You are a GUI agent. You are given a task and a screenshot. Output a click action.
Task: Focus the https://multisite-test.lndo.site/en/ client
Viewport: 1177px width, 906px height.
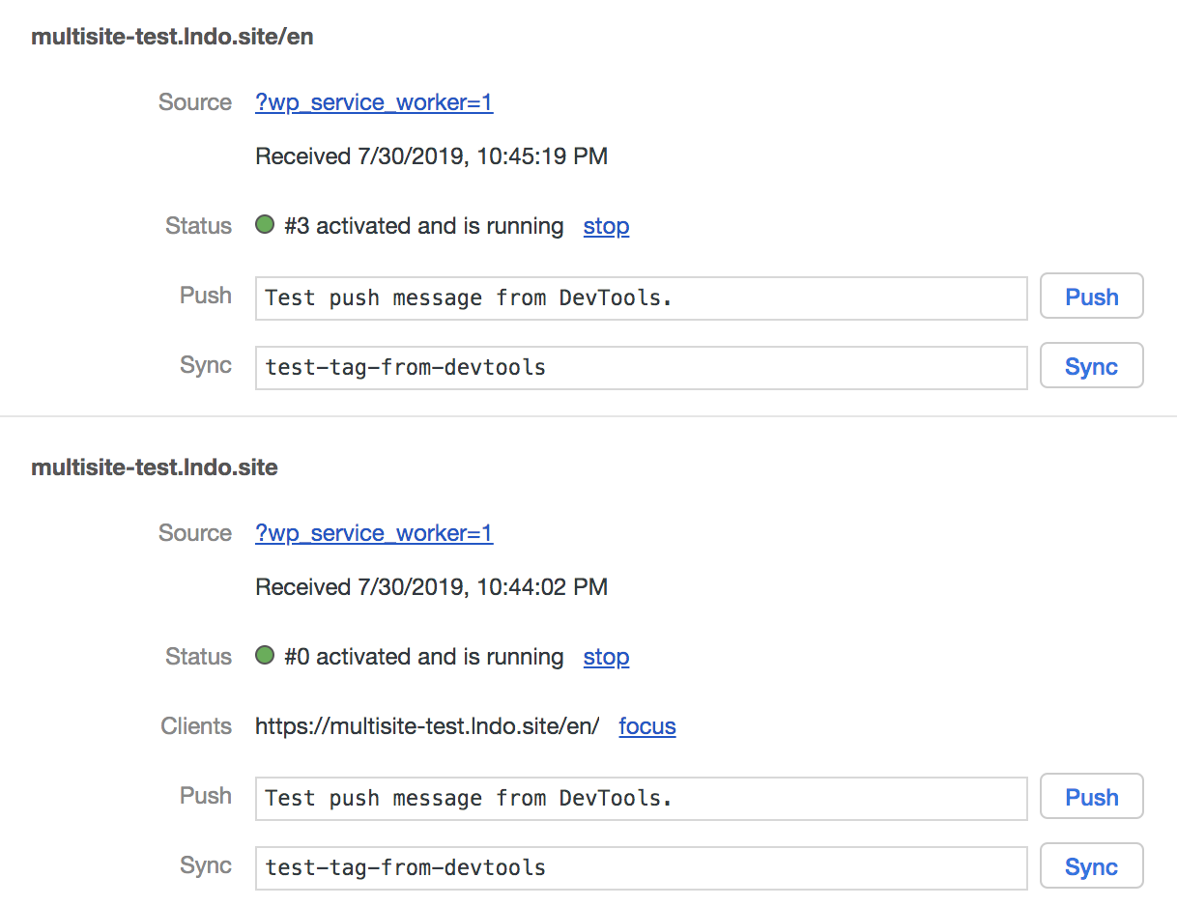pos(646,726)
